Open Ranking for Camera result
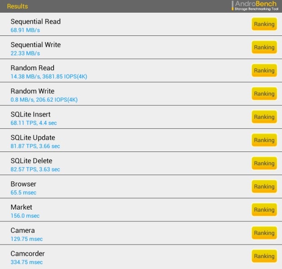The image size is (282, 269). point(264,233)
